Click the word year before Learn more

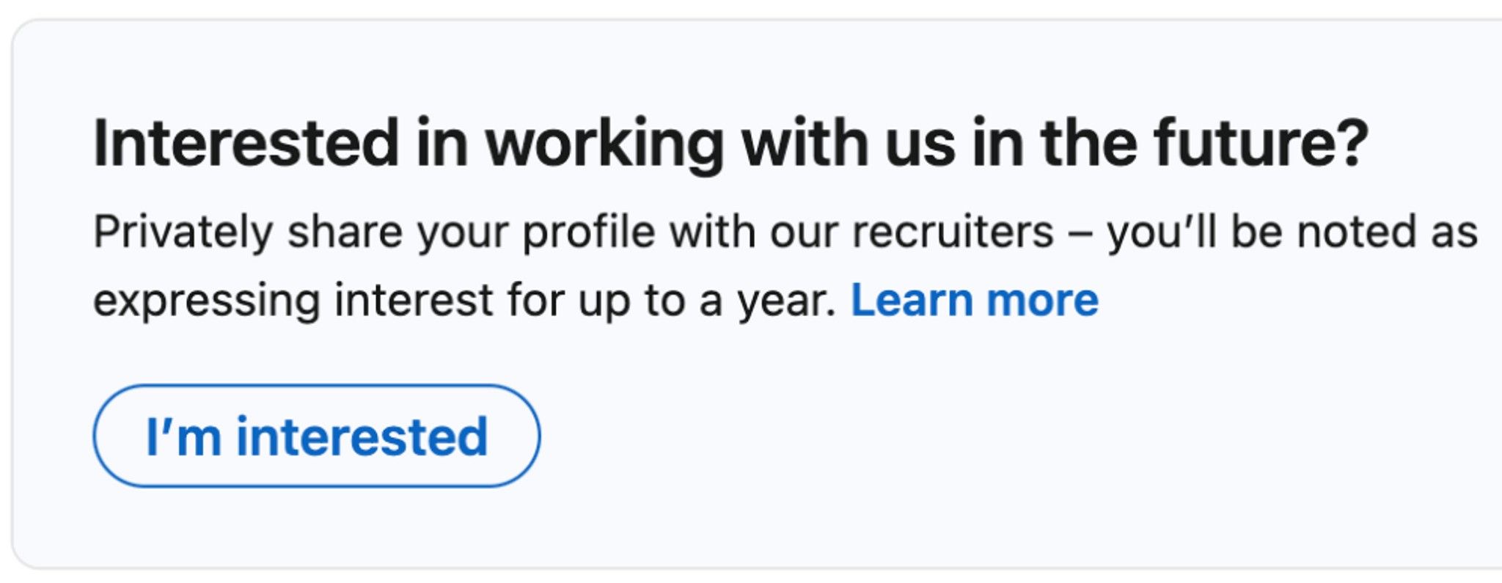pos(784,301)
